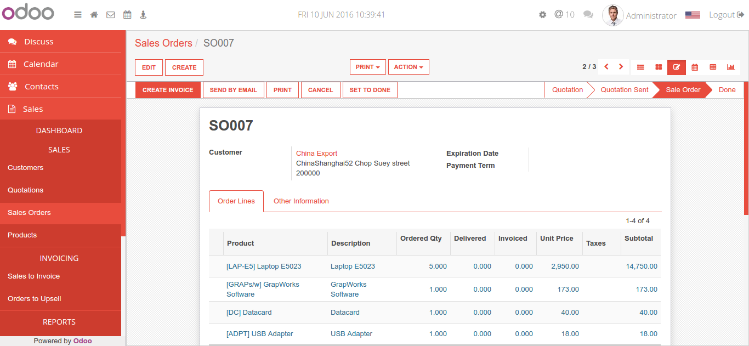Select the US flag language icon
The width and height of the screenshot is (749, 346).
click(x=693, y=15)
